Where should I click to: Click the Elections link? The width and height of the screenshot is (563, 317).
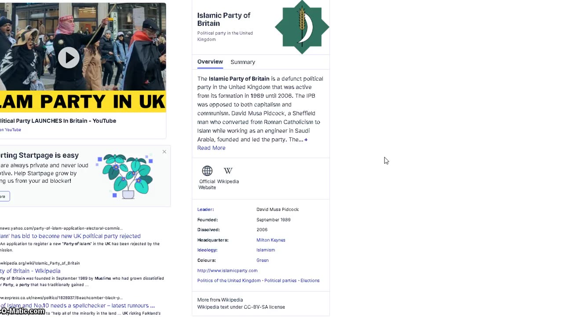(310, 280)
